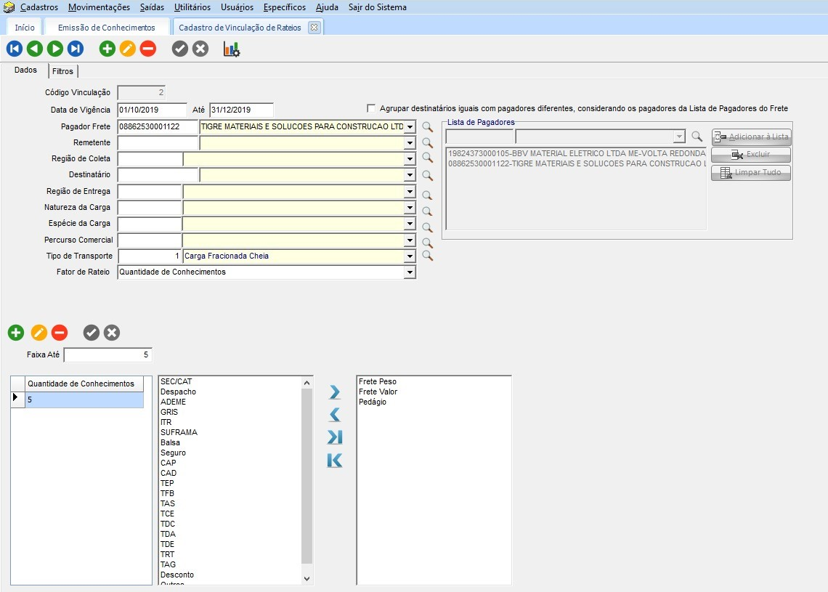Click the Adicionar à Lista button
This screenshot has width=828, height=592.
coord(751,137)
